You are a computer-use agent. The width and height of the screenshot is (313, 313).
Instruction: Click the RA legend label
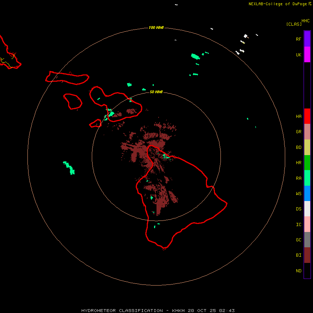click(298, 178)
